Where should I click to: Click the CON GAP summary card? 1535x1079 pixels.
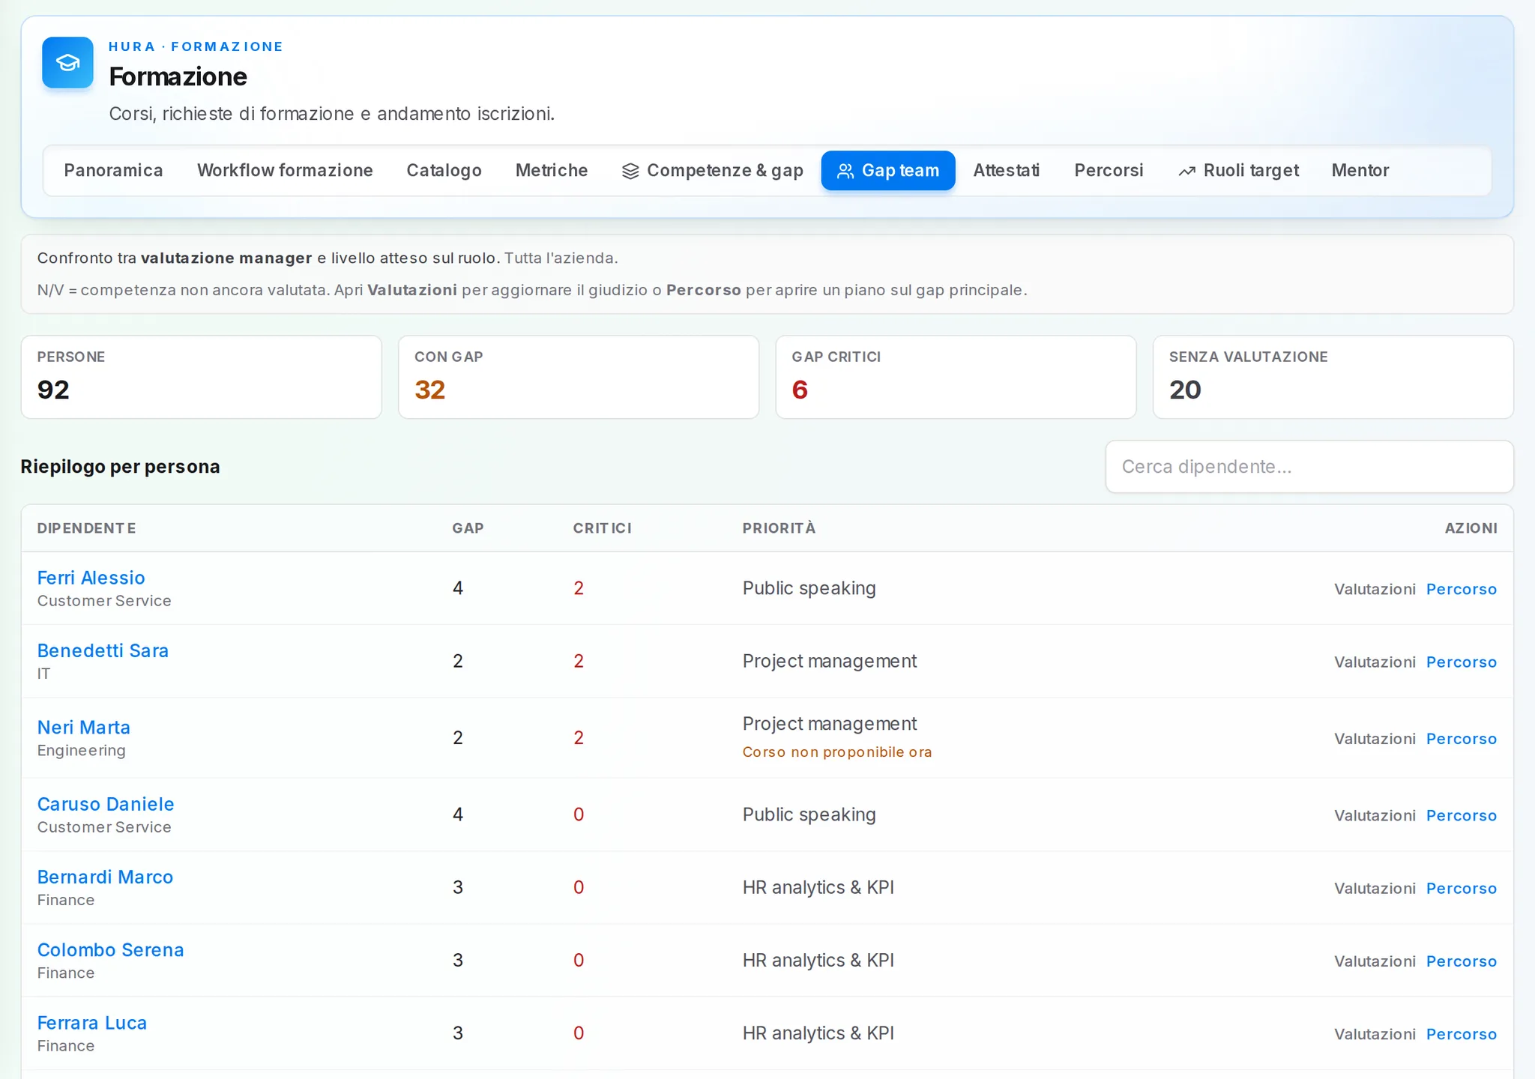(x=579, y=377)
